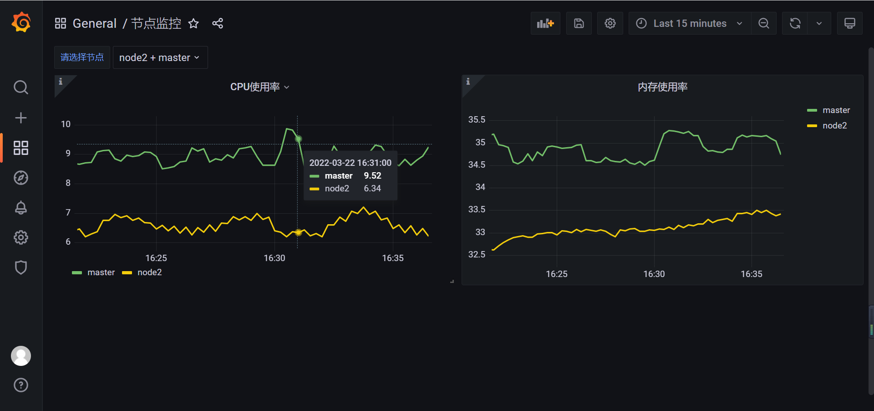Image resolution: width=874 pixels, height=411 pixels.
Task: Click the Refresh dashboard icon
Action: click(x=794, y=23)
